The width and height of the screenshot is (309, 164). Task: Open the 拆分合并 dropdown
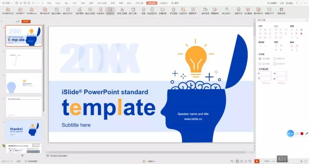tap(226, 11)
